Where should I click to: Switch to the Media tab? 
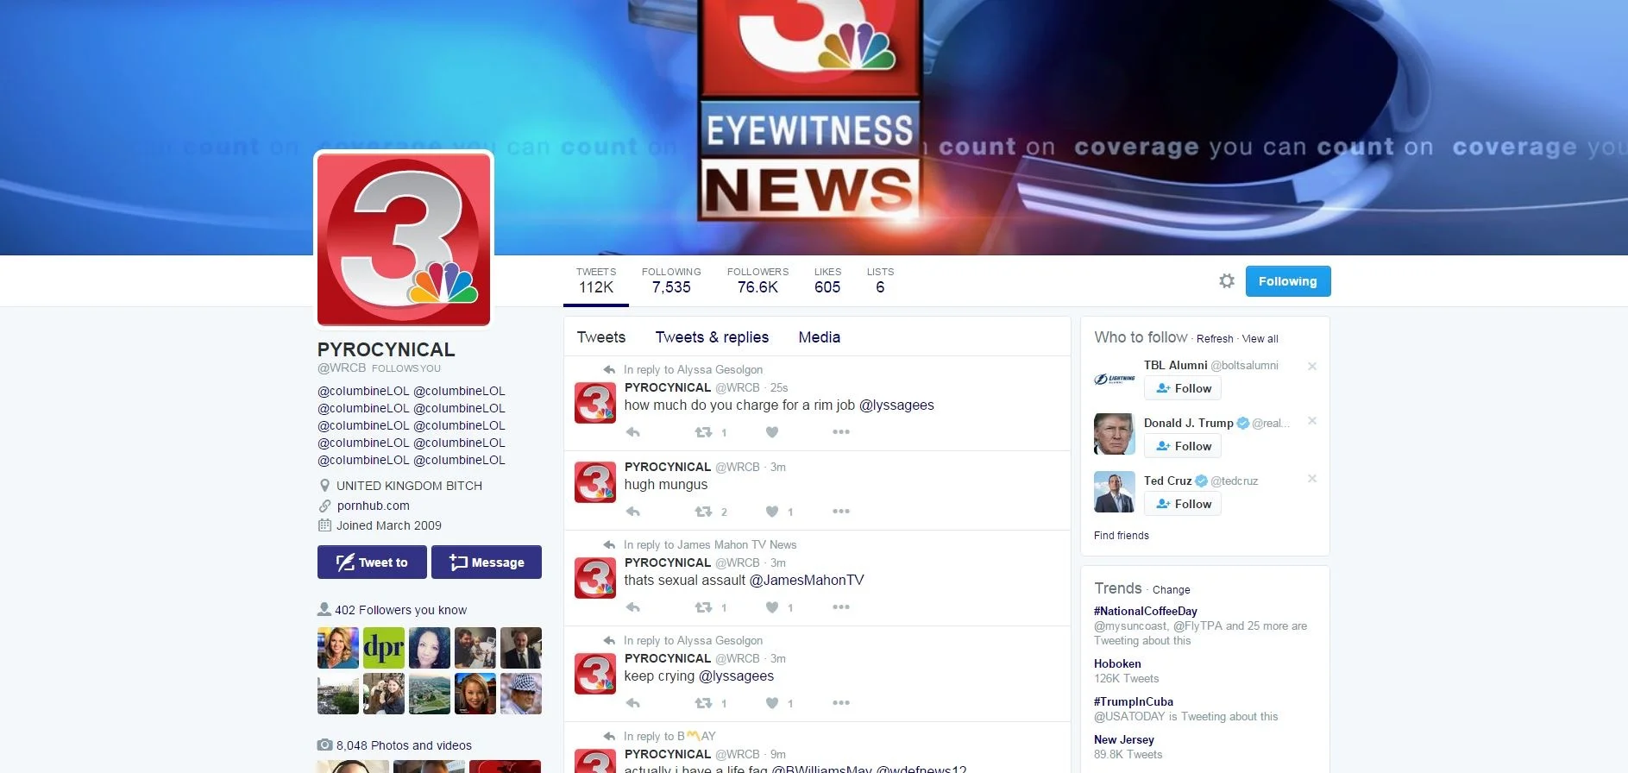point(819,337)
